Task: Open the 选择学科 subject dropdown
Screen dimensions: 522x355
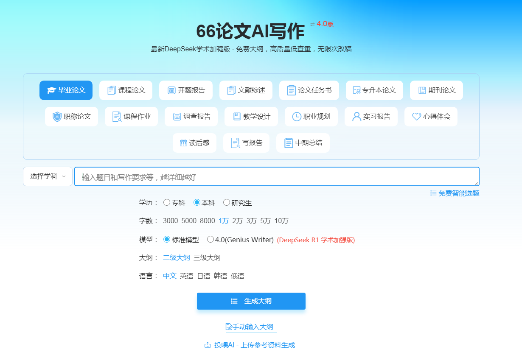Action: [48, 176]
